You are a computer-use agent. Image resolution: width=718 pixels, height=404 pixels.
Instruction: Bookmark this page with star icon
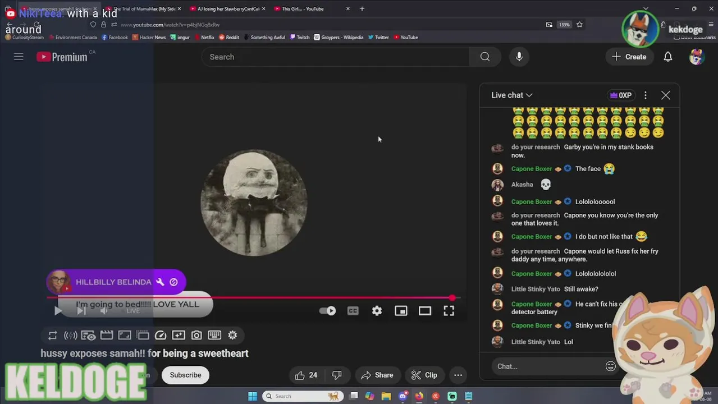[579, 25]
